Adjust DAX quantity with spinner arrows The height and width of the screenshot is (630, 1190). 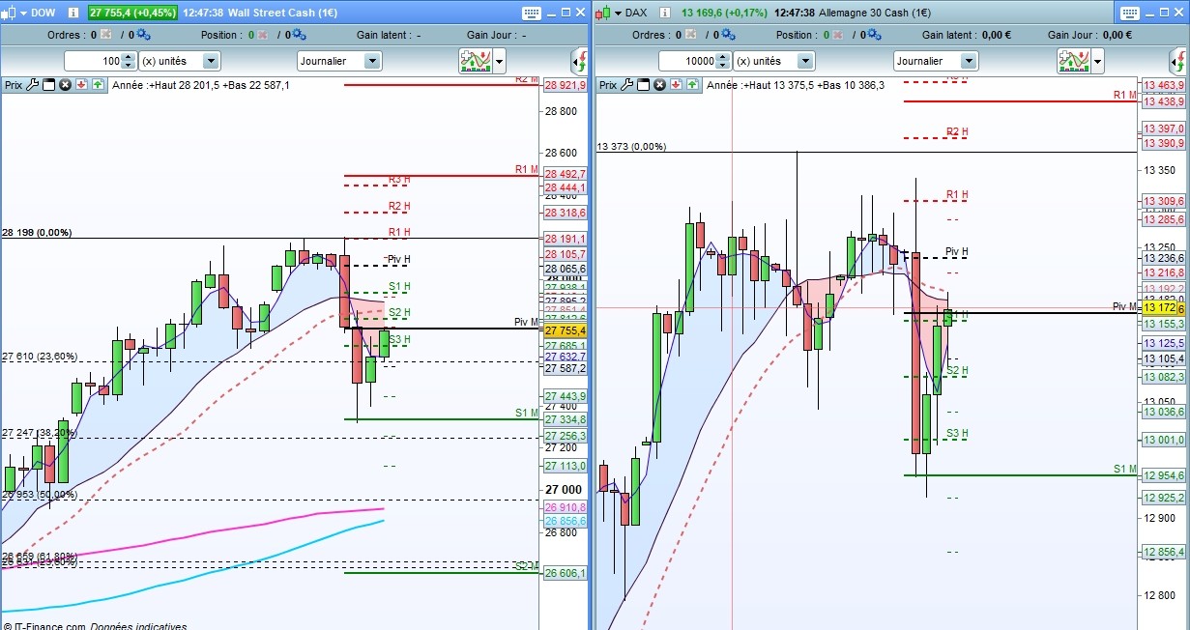click(x=724, y=61)
